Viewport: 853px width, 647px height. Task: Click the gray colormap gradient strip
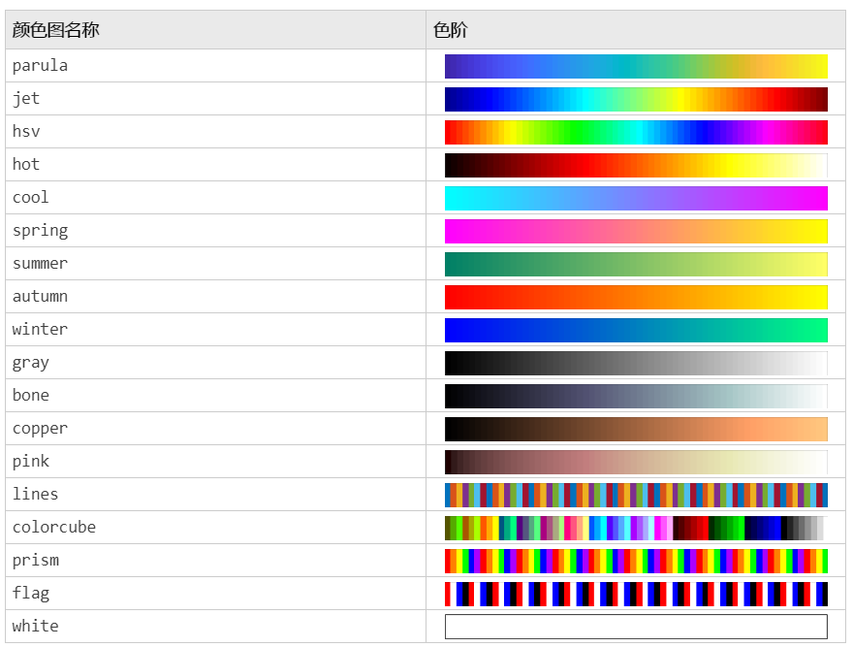click(635, 362)
